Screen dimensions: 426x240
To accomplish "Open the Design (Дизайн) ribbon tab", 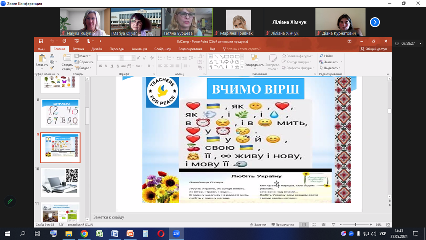I will coord(97,49).
